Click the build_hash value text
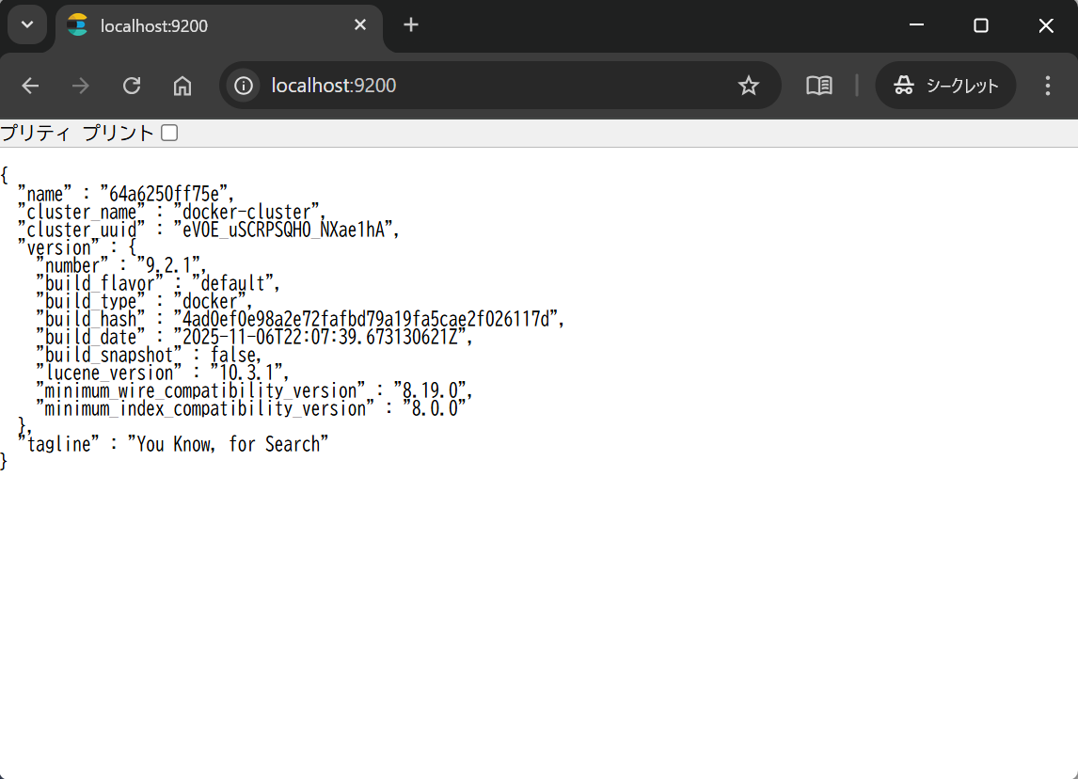The width and height of the screenshot is (1078, 779). click(x=368, y=319)
